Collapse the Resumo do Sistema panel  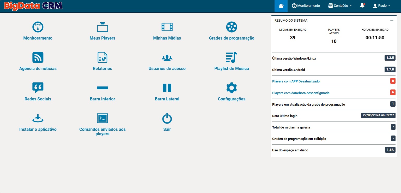(x=392, y=20)
